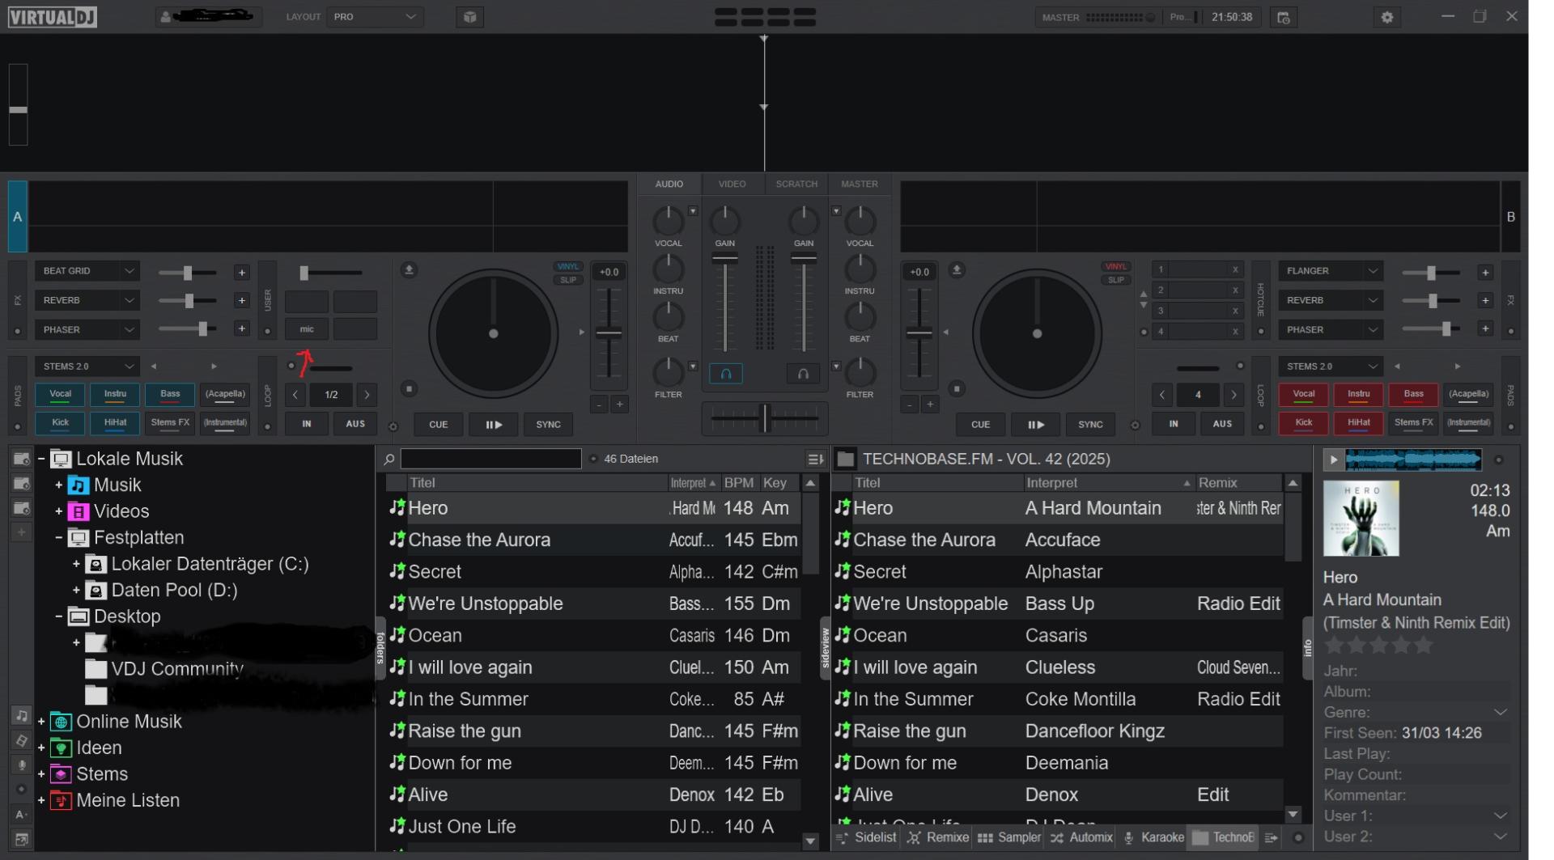This screenshot has width=1554, height=860.
Task: Click the stop button on deck B
Action: (x=957, y=389)
